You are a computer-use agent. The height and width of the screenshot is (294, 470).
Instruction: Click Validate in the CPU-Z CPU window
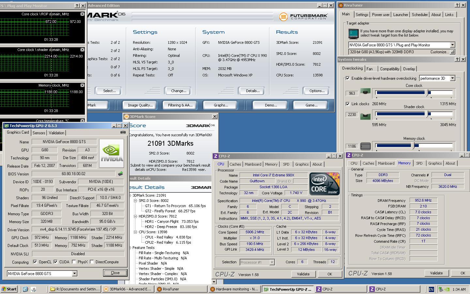click(x=303, y=274)
